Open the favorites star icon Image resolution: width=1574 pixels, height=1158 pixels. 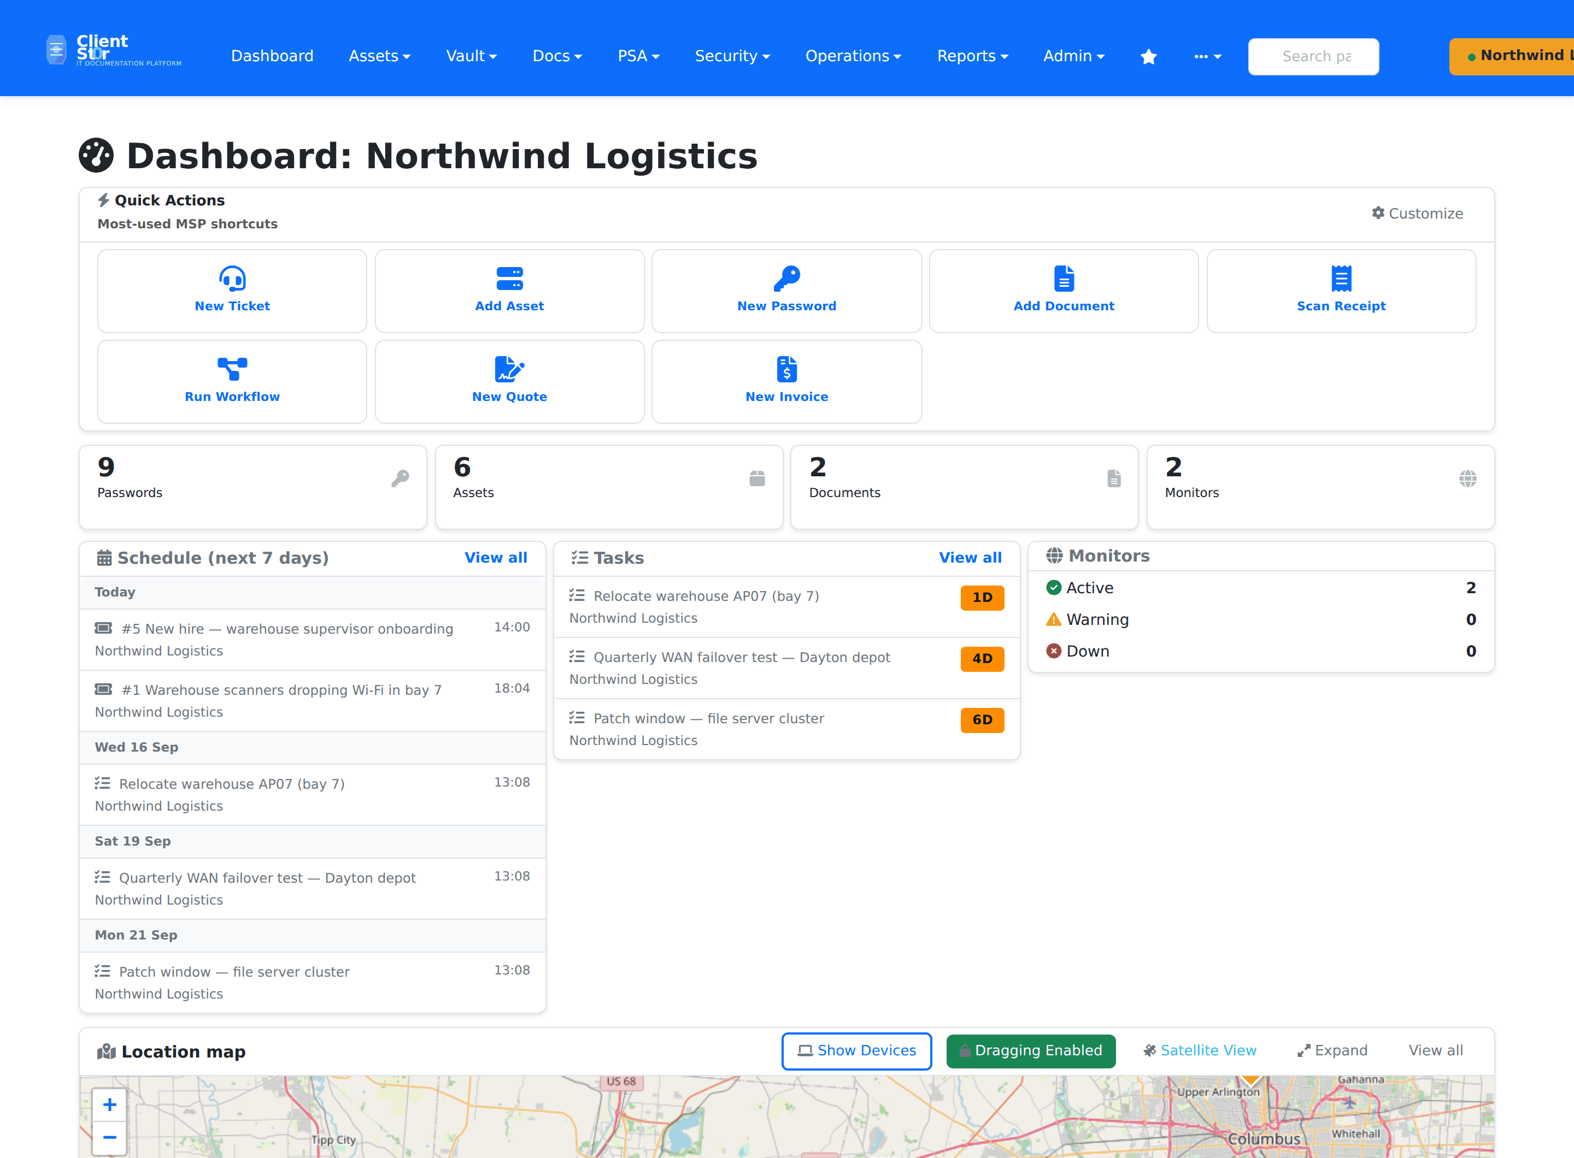[x=1148, y=56]
